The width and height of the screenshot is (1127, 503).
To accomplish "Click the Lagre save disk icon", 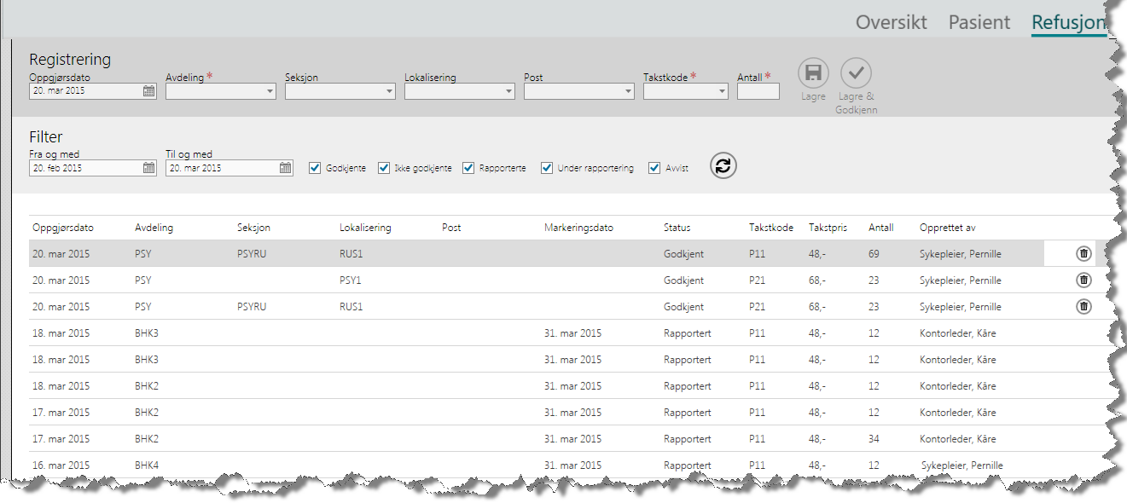I will pos(813,73).
